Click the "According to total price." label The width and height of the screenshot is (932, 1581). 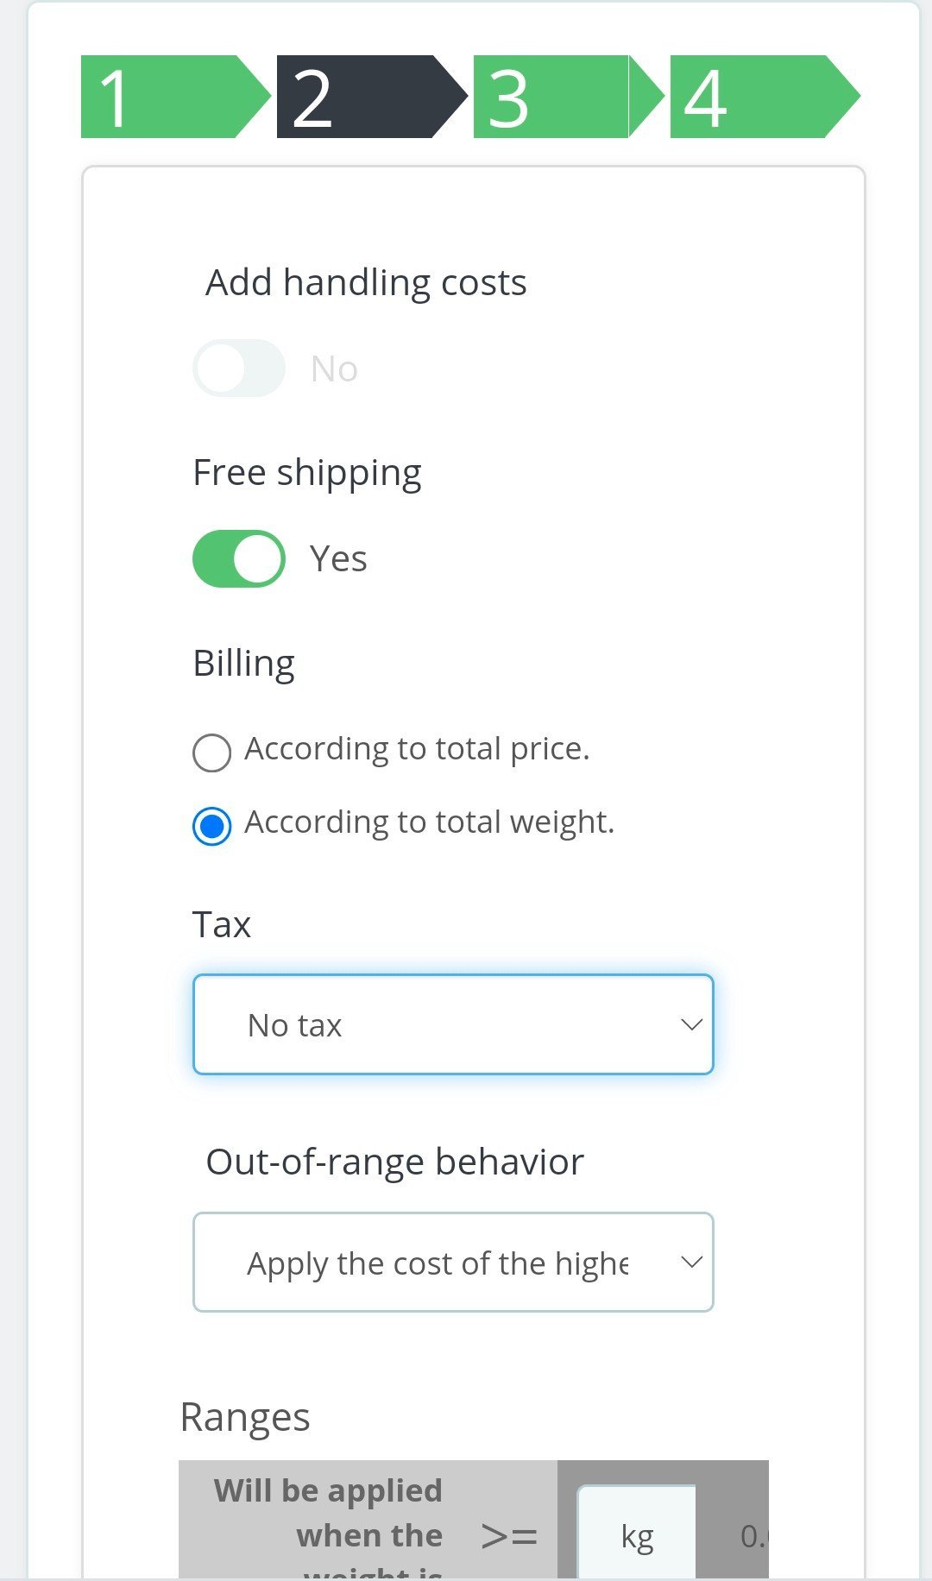tap(417, 749)
